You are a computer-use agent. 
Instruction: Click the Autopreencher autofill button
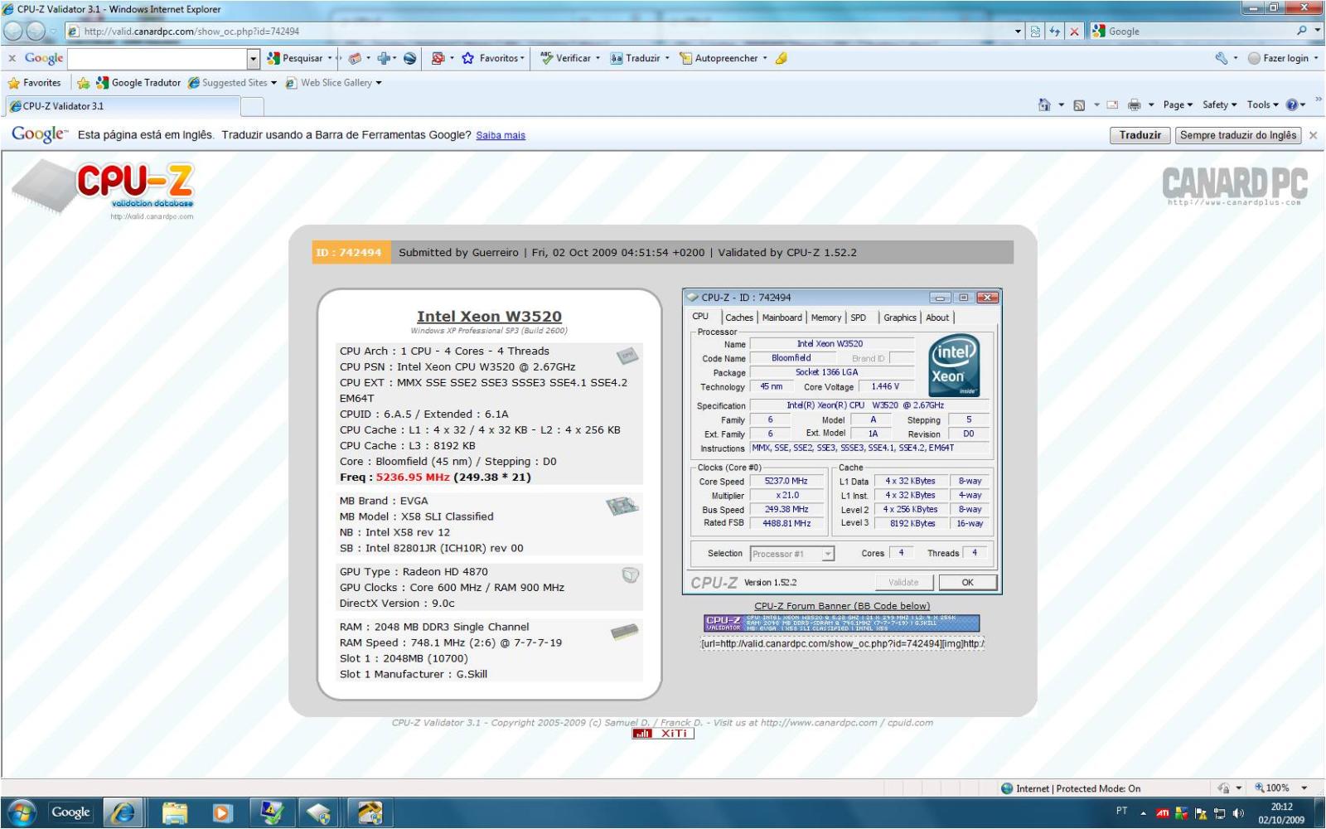723,58
